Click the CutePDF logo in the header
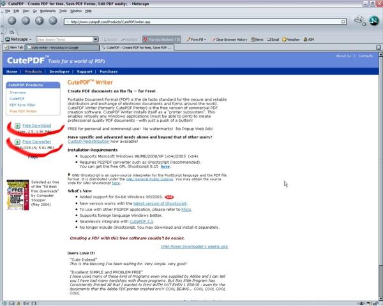 26,61
